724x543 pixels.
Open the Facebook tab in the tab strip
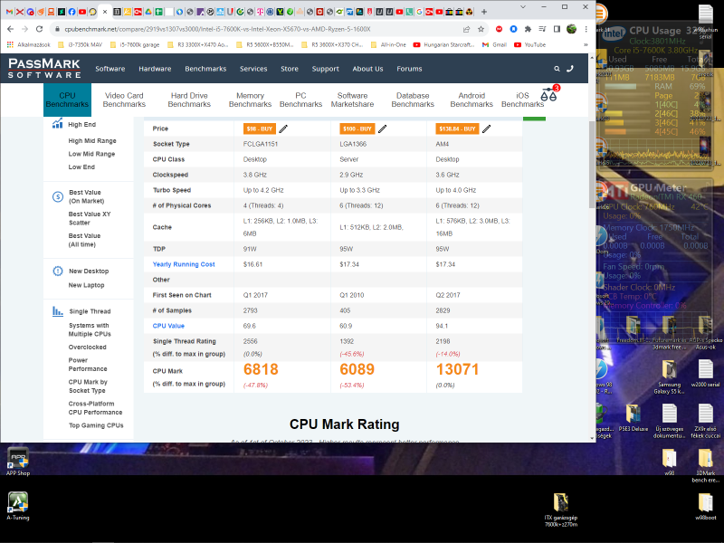pos(71,12)
